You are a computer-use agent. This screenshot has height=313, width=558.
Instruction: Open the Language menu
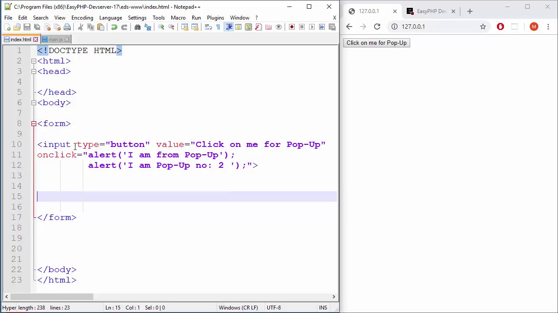pos(111,18)
